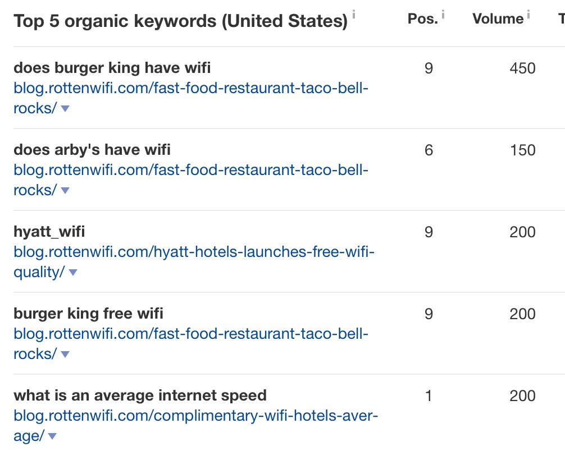Expand URL arrow under 'does burger king have wifi'
This screenshot has height=451, width=565.
[65, 109]
